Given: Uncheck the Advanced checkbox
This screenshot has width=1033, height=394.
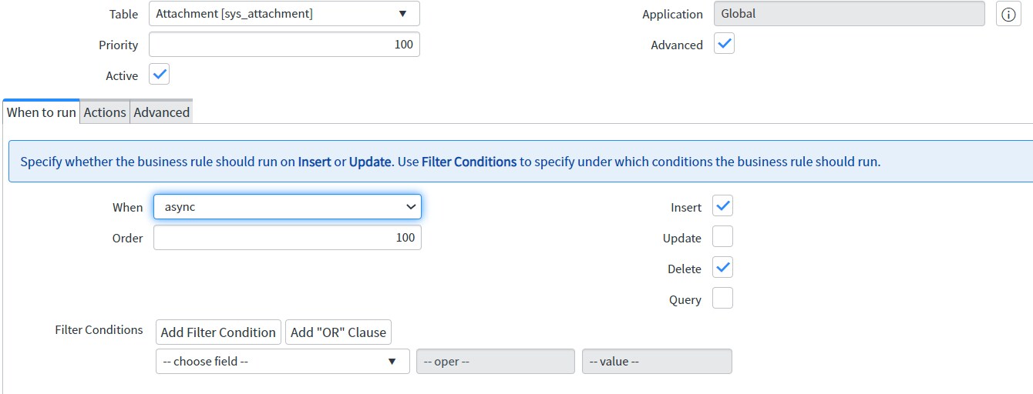Looking at the screenshot, I should (x=724, y=44).
